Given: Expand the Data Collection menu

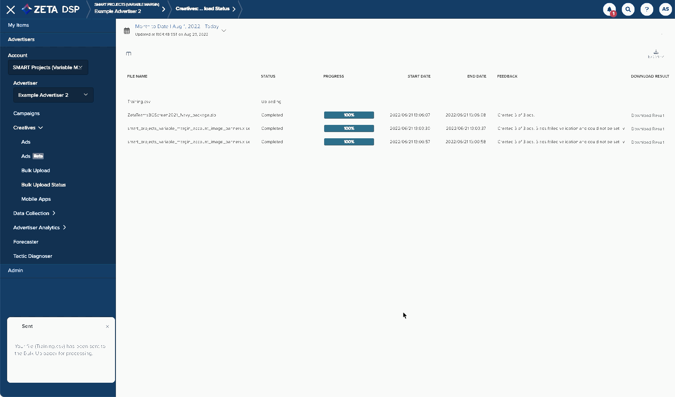Looking at the screenshot, I should 34,213.
